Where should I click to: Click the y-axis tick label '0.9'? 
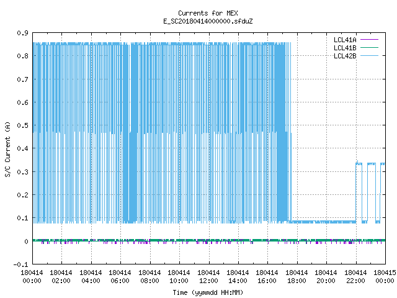click(x=23, y=33)
